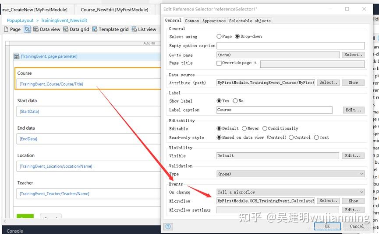Edit the Label caption

354,110
